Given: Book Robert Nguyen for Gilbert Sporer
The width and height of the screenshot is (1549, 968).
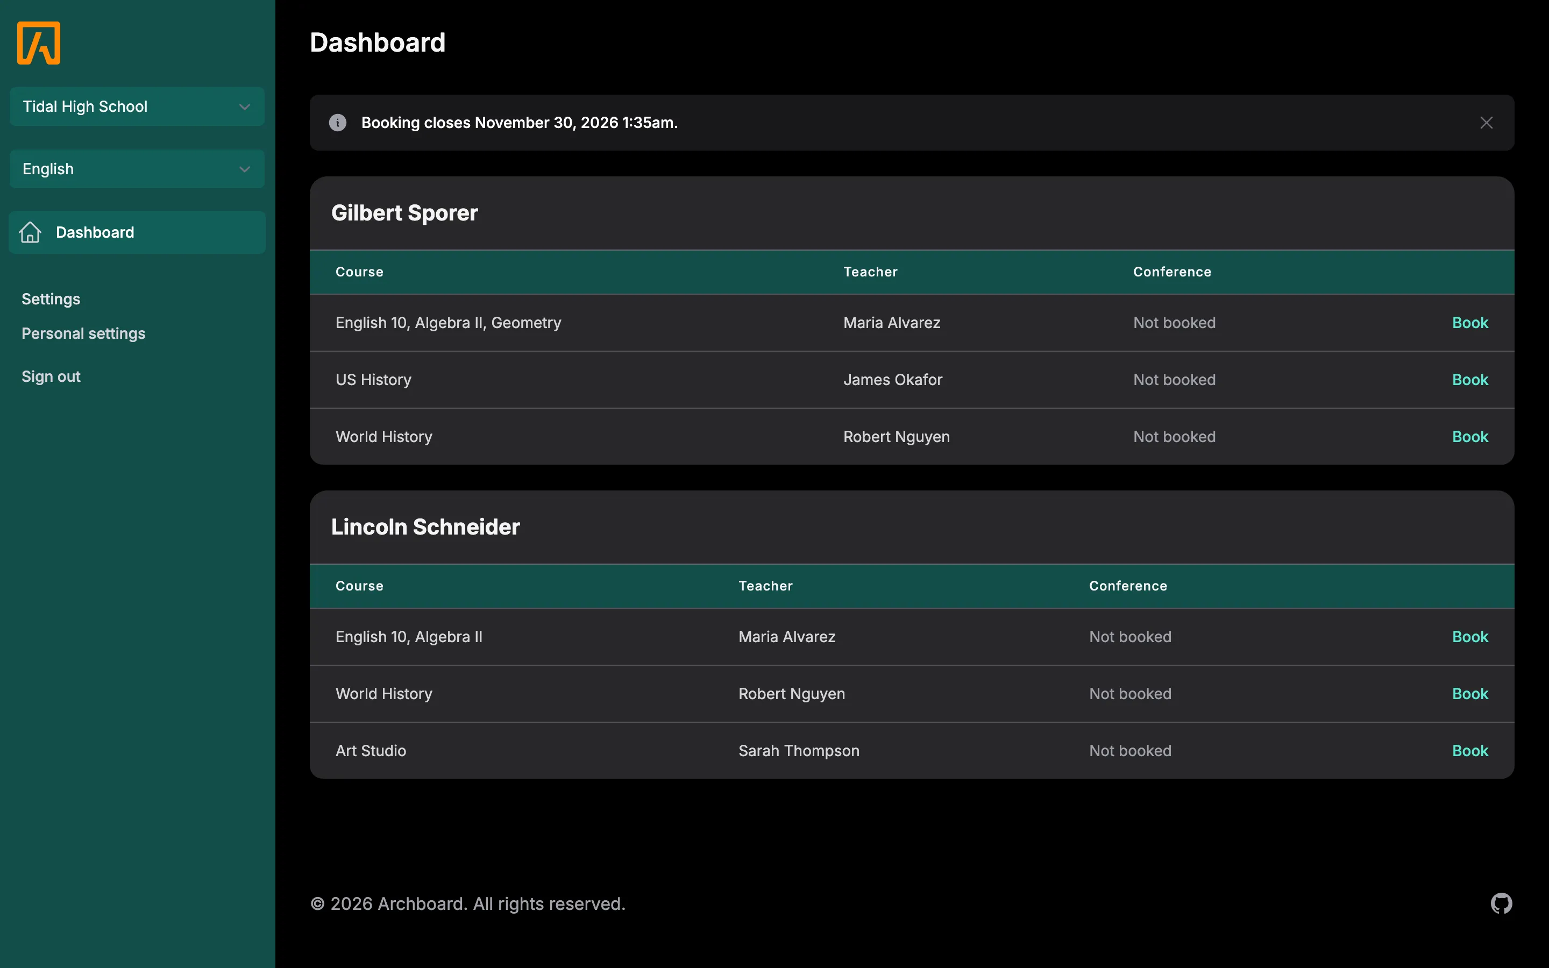Looking at the screenshot, I should pyautogui.click(x=1469, y=437).
